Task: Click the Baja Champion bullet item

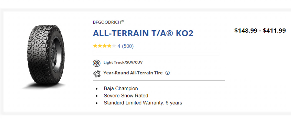Action: click(x=121, y=89)
